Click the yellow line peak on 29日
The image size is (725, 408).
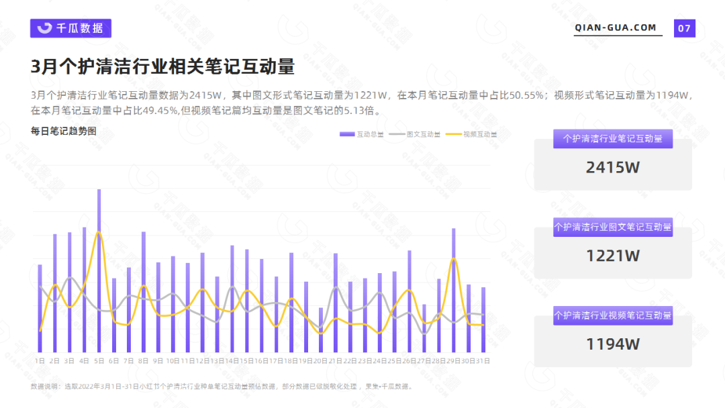[454, 258]
